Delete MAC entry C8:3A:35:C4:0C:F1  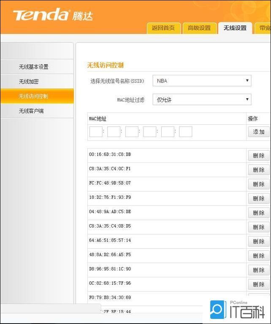(259, 170)
